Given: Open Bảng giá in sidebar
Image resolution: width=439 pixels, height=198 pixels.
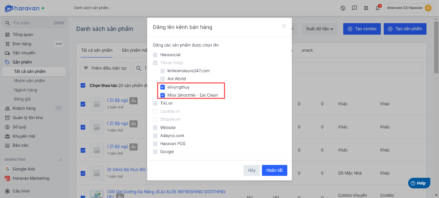Looking at the screenshot, I should [22, 99].
